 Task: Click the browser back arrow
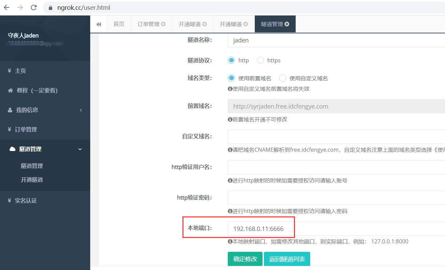7,7
